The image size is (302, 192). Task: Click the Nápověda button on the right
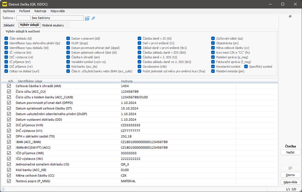[290, 182]
